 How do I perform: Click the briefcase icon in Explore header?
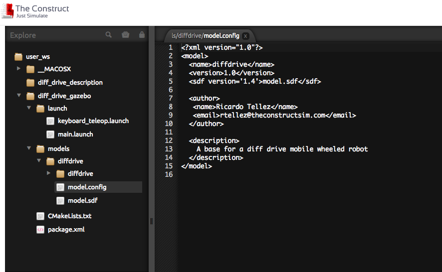point(125,35)
